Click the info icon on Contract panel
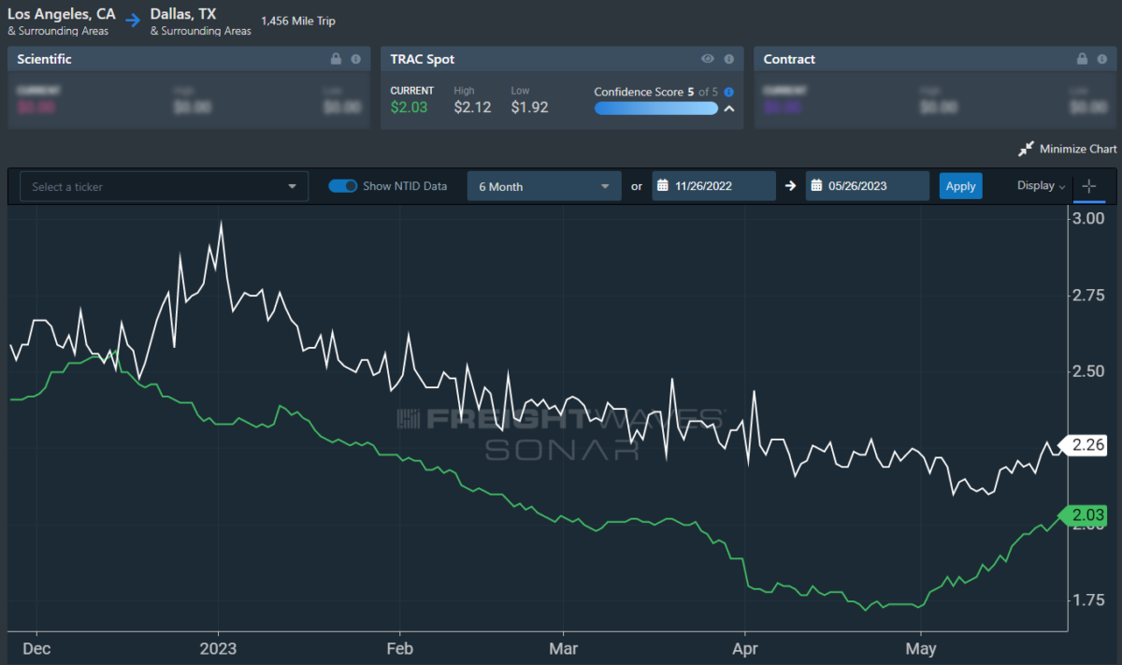The image size is (1122, 665). click(1102, 59)
